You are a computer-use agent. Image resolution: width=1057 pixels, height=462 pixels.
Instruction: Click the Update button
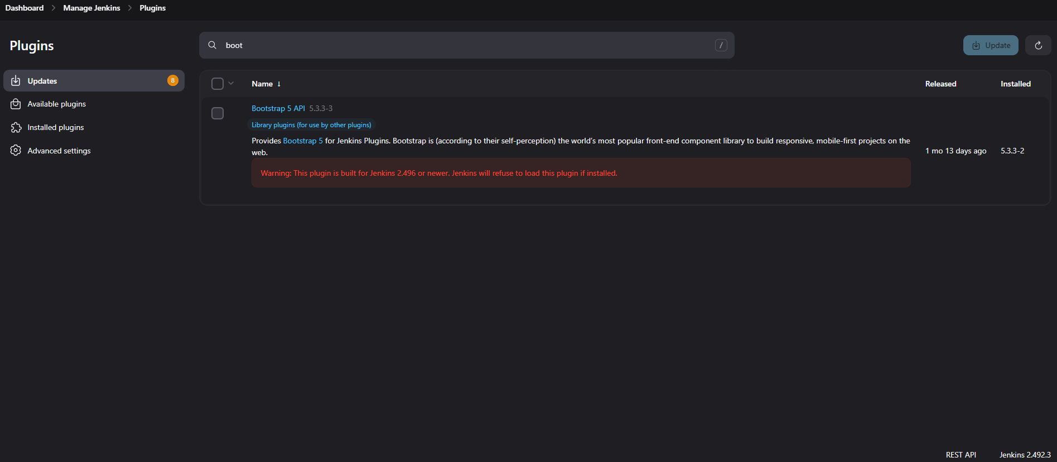pyautogui.click(x=991, y=45)
